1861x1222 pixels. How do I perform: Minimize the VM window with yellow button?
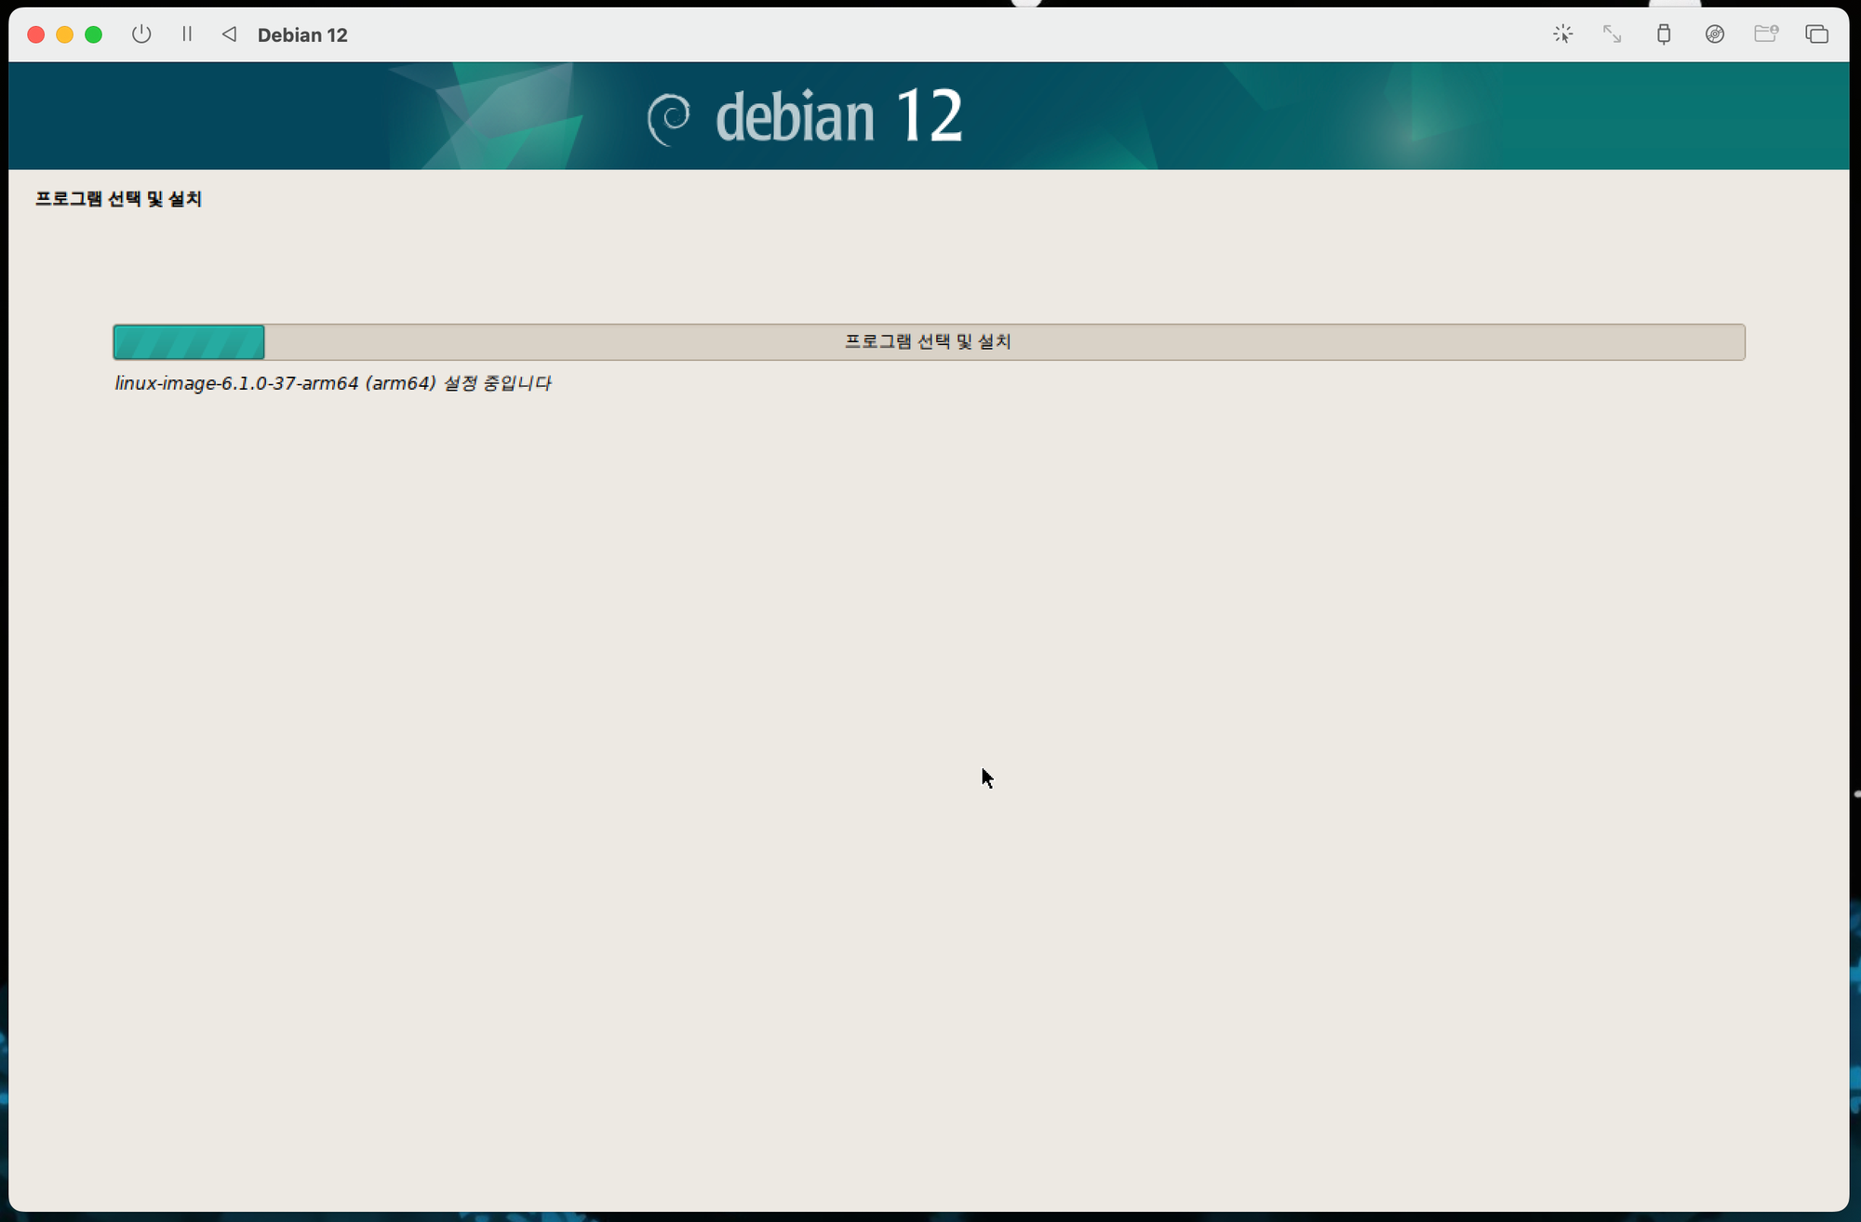tap(65, 34)
